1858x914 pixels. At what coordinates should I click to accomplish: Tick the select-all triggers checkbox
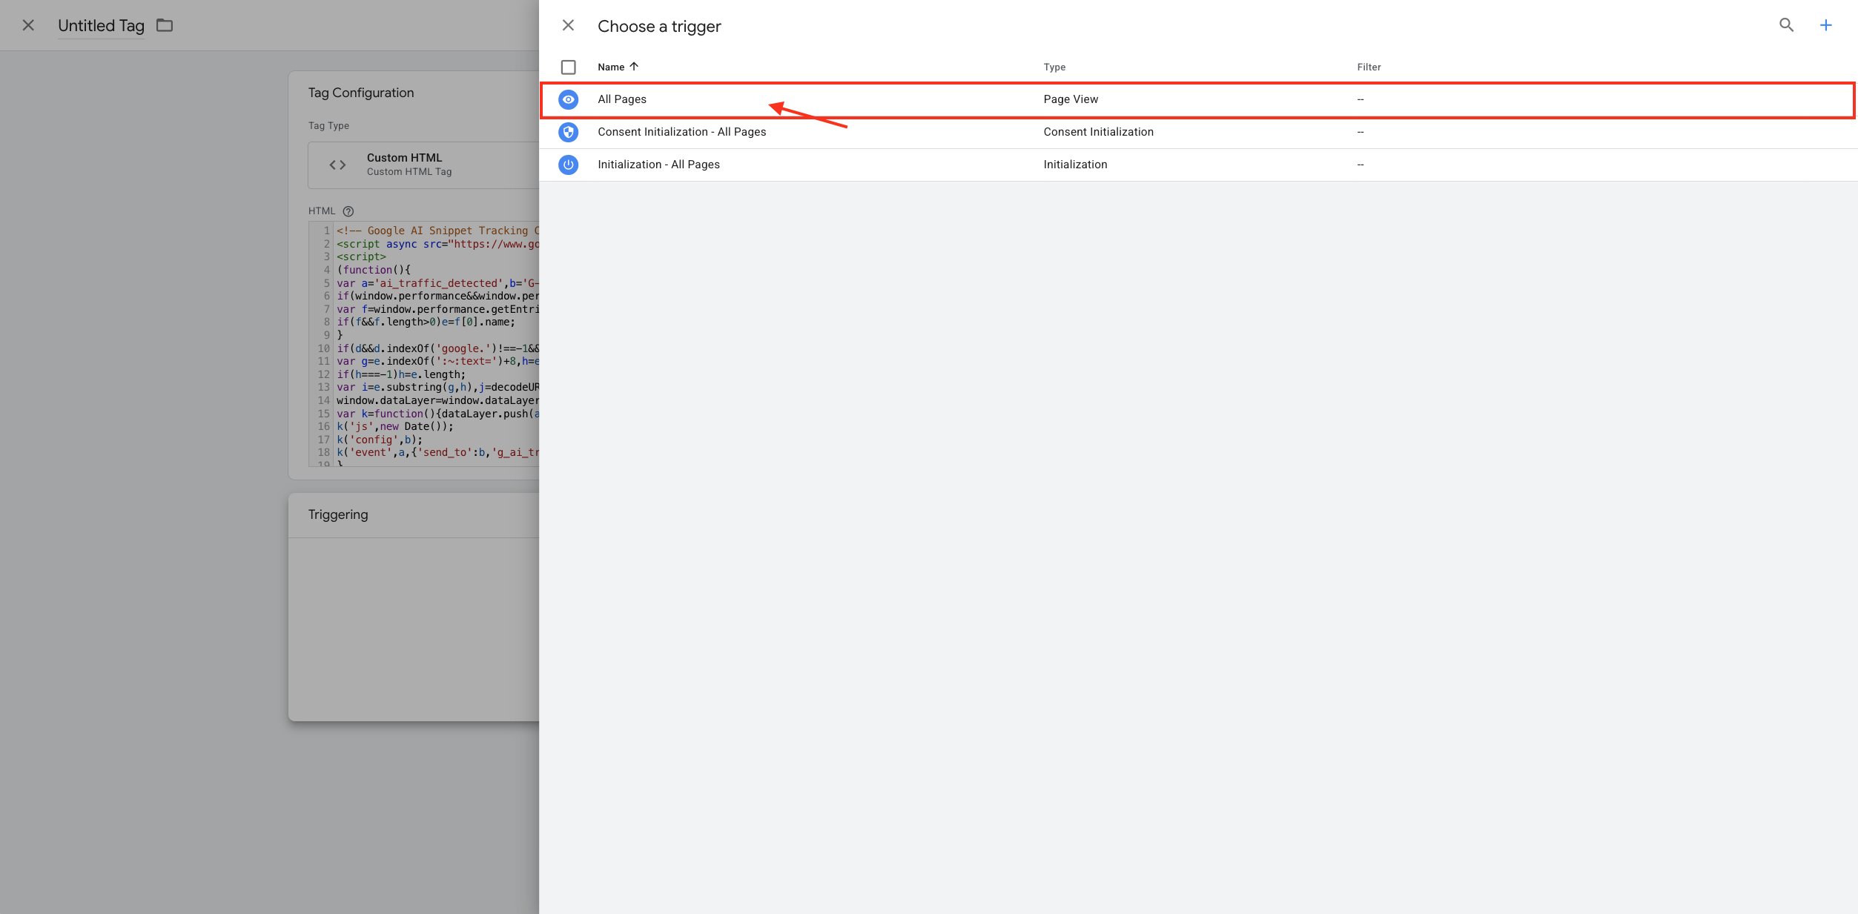569,67
